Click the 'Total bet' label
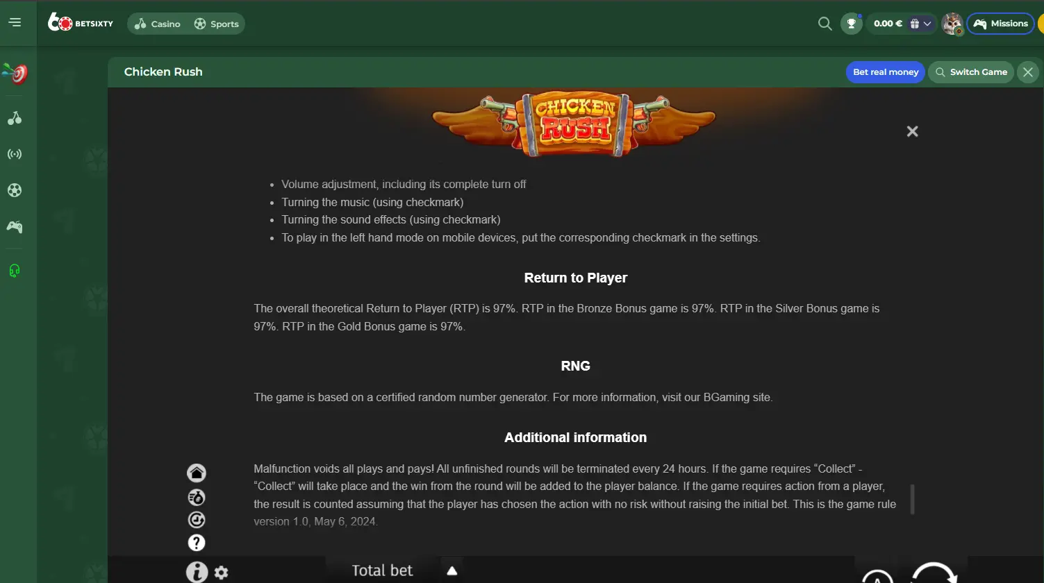 [382, 571]
